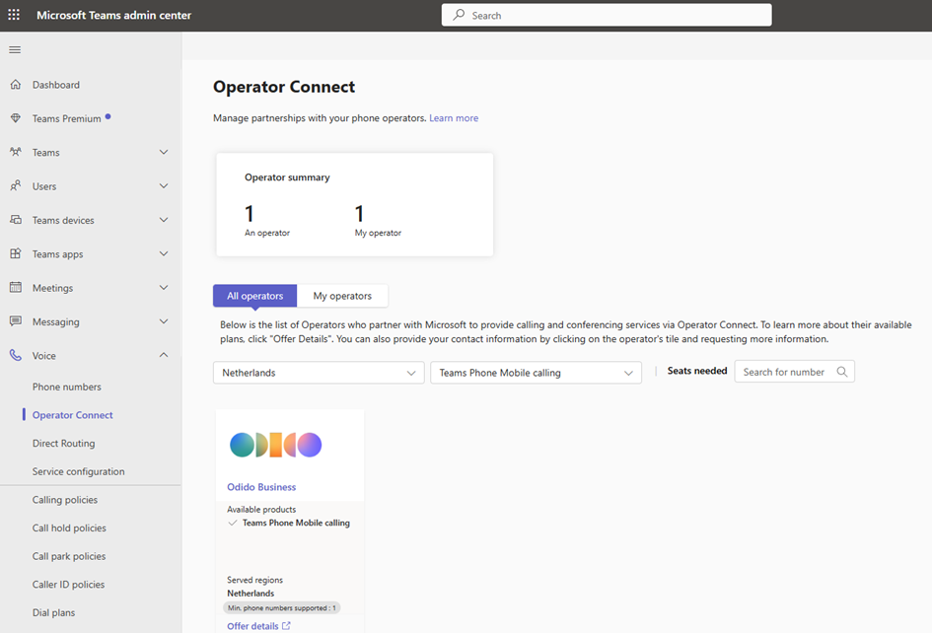
Task: Click the Seats needed number input field
Action: 786,372
